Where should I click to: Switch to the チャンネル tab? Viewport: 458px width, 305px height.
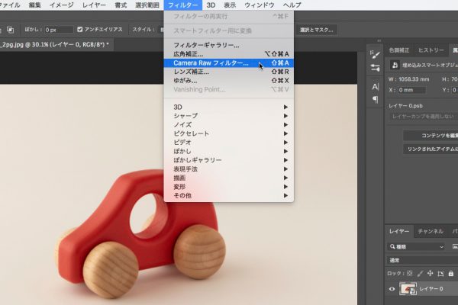(430, 231)
